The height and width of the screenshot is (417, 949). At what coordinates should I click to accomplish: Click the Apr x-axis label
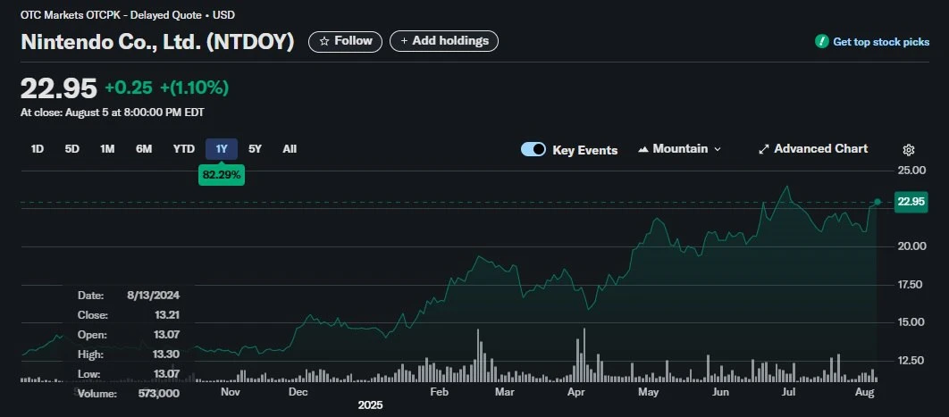[576, 392]
